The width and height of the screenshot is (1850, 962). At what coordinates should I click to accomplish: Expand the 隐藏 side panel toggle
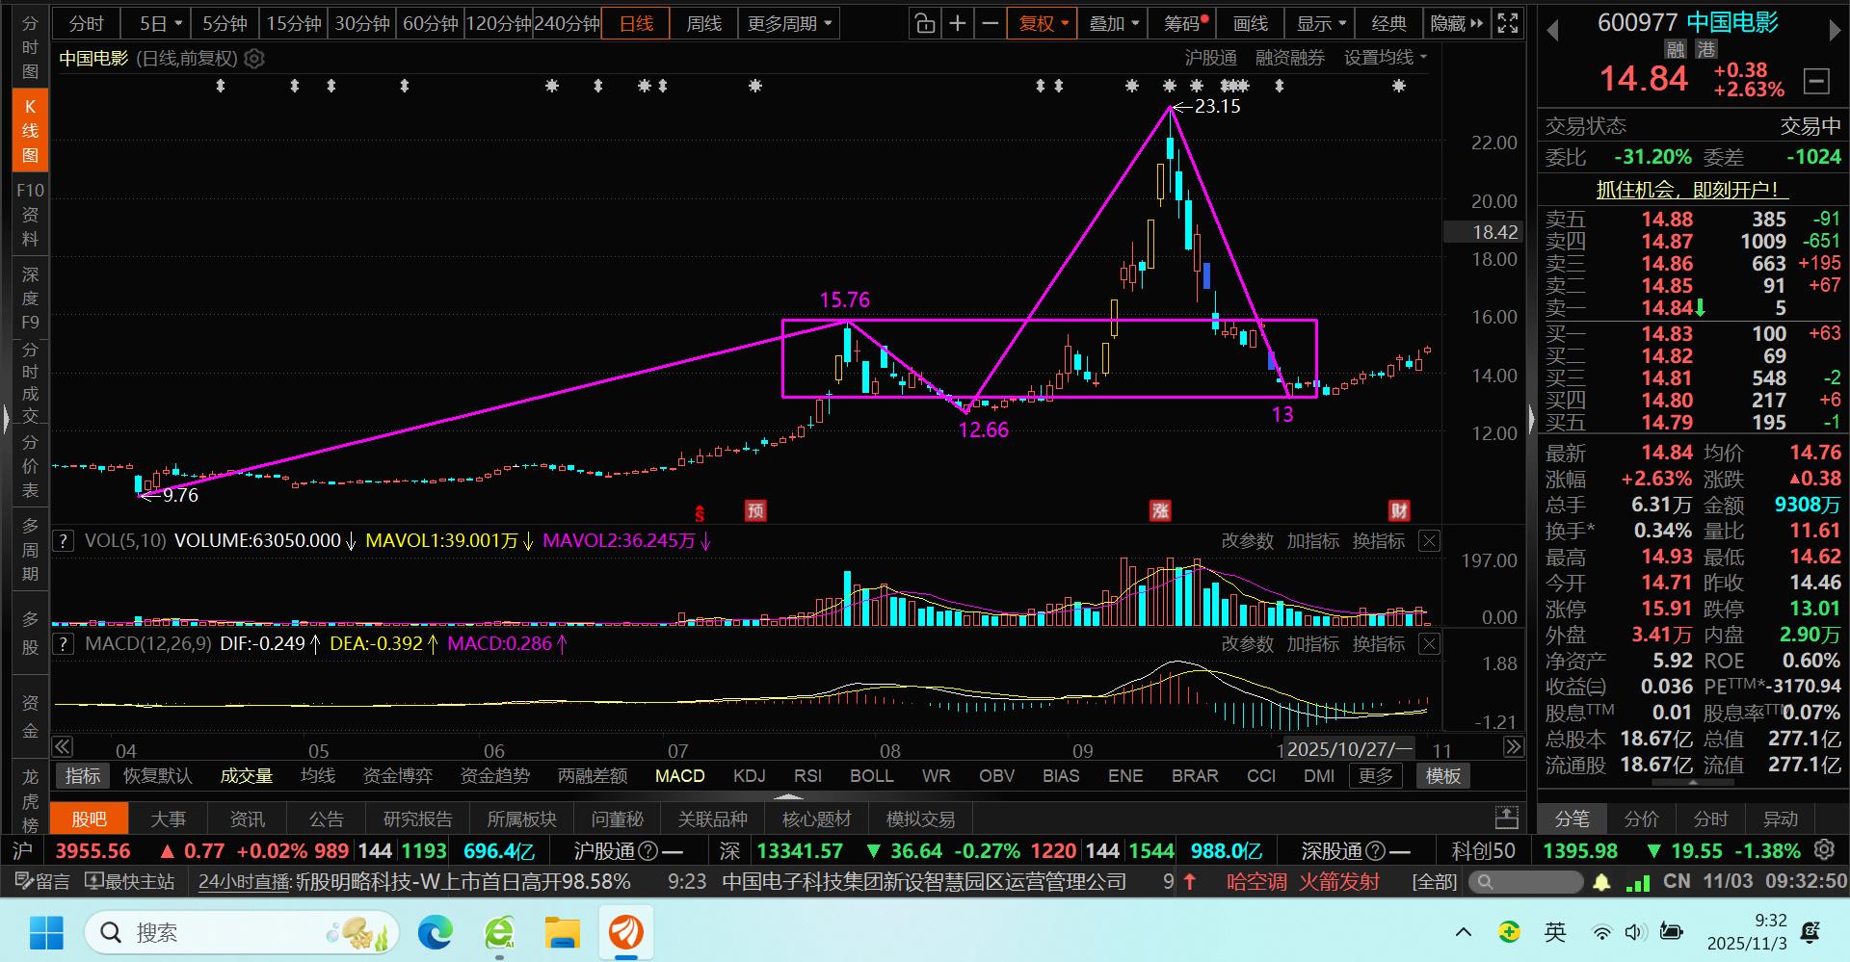(x=1457, y=24)
